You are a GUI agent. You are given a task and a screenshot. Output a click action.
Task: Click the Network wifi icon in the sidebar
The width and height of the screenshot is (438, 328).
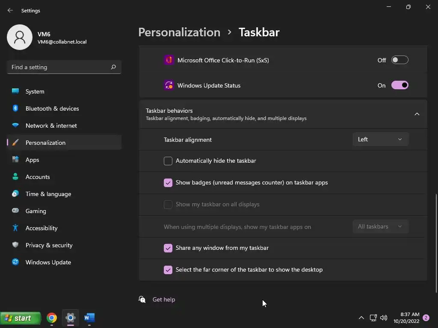tap(15, 125)
